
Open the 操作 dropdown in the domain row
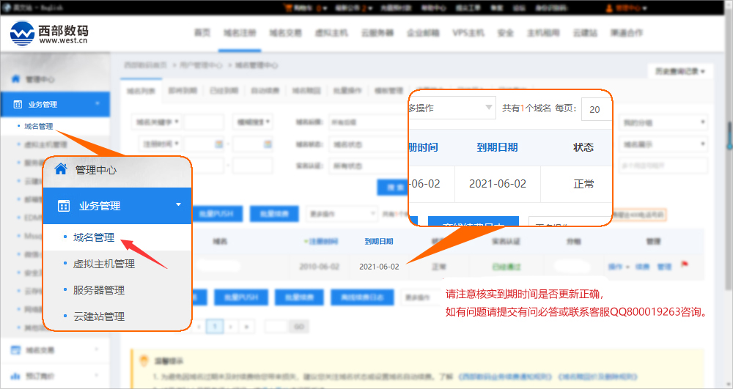pyautogui.click(x=618, y=267)
